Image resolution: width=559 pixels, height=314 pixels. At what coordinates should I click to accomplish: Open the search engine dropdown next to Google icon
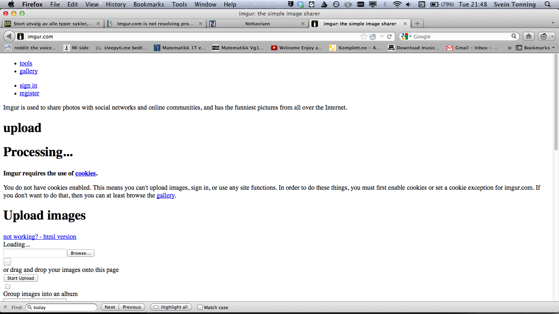click(410, 37)
